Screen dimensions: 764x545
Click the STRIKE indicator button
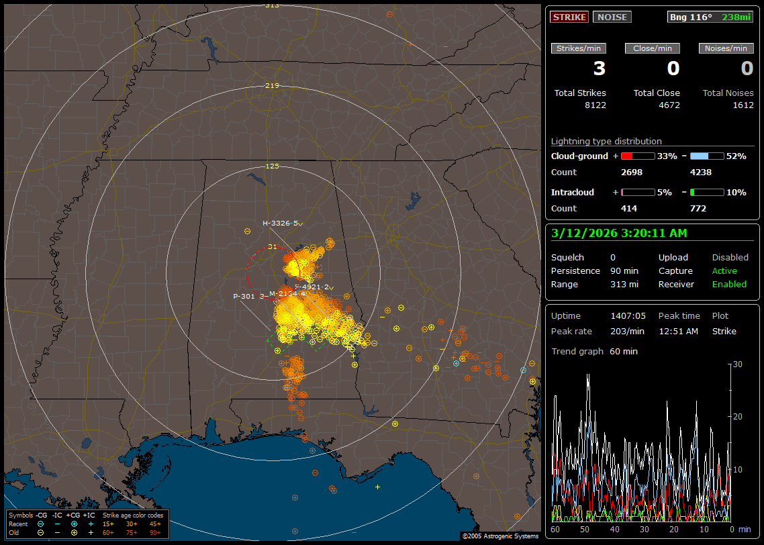(569, 17)
